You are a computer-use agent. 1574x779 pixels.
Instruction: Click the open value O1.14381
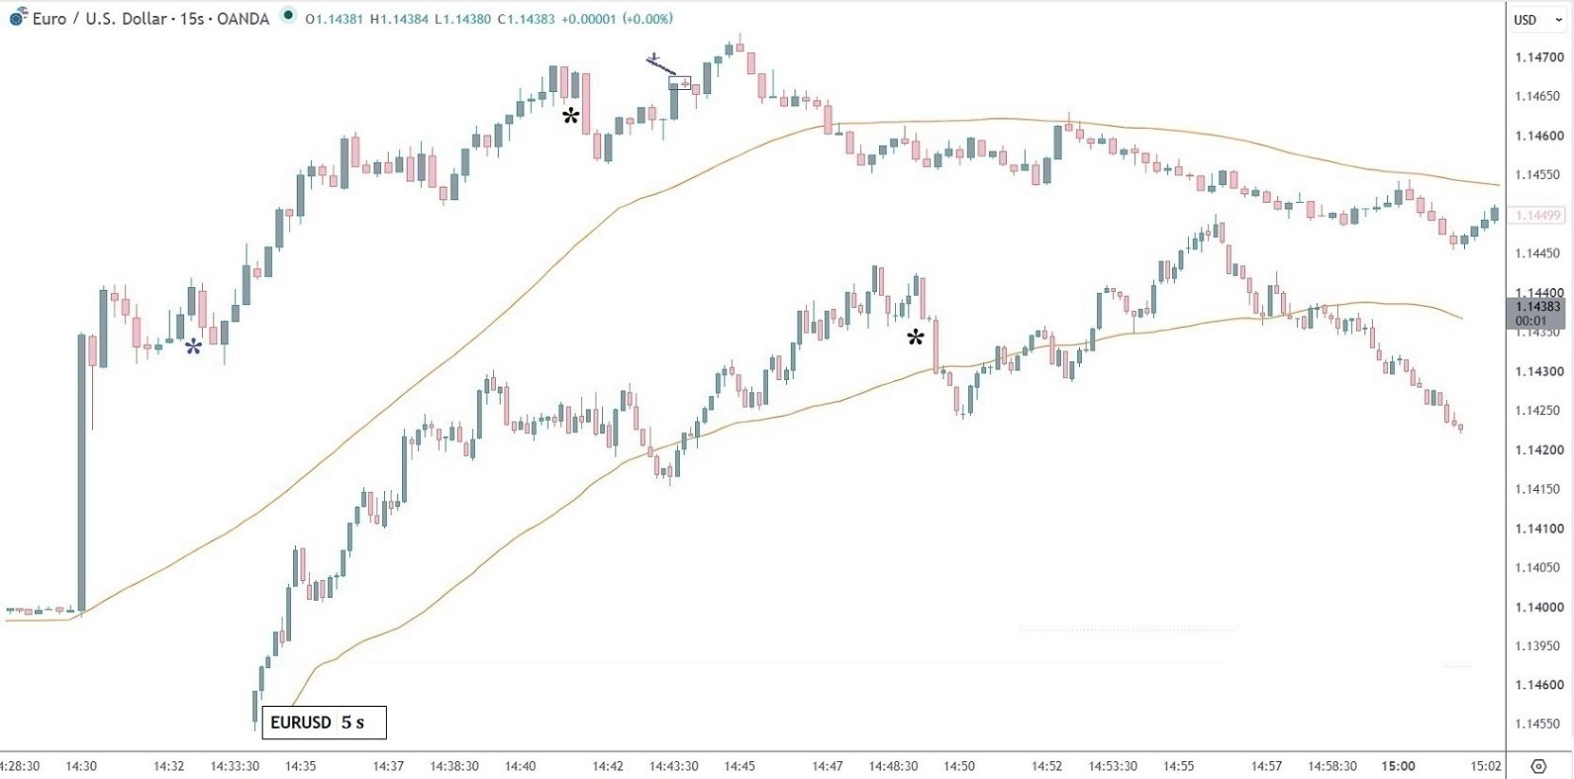[335, 19]
